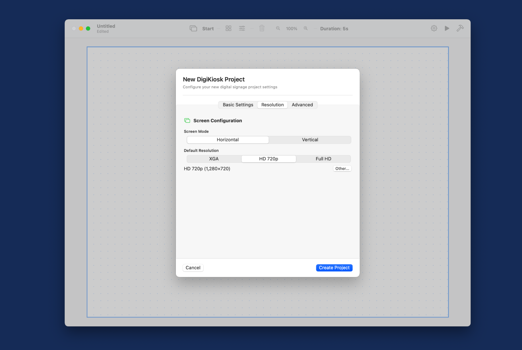Click the zoom out magnifier icon
The height and width of the screenshot is (350, 522).
(x=278, y=28)
